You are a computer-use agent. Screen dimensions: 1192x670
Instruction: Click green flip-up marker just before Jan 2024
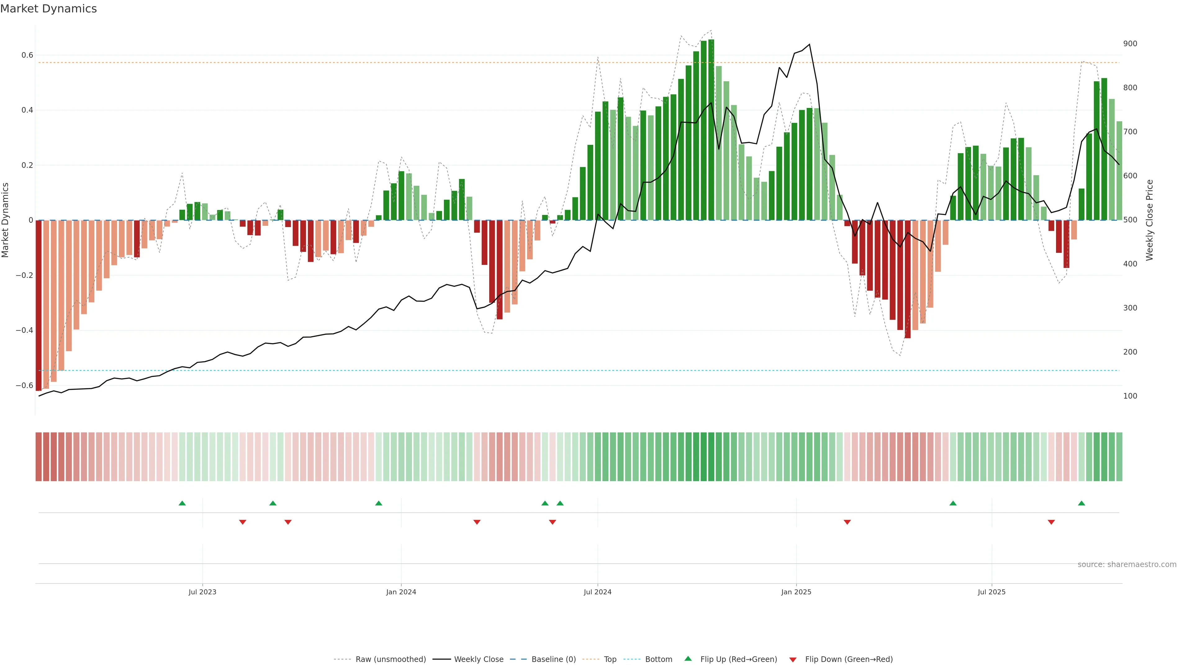coord(378,503)
